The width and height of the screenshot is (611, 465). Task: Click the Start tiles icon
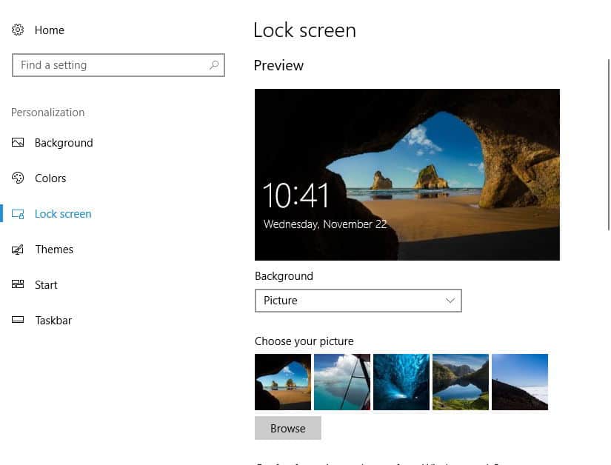click(x=18, y=284)
